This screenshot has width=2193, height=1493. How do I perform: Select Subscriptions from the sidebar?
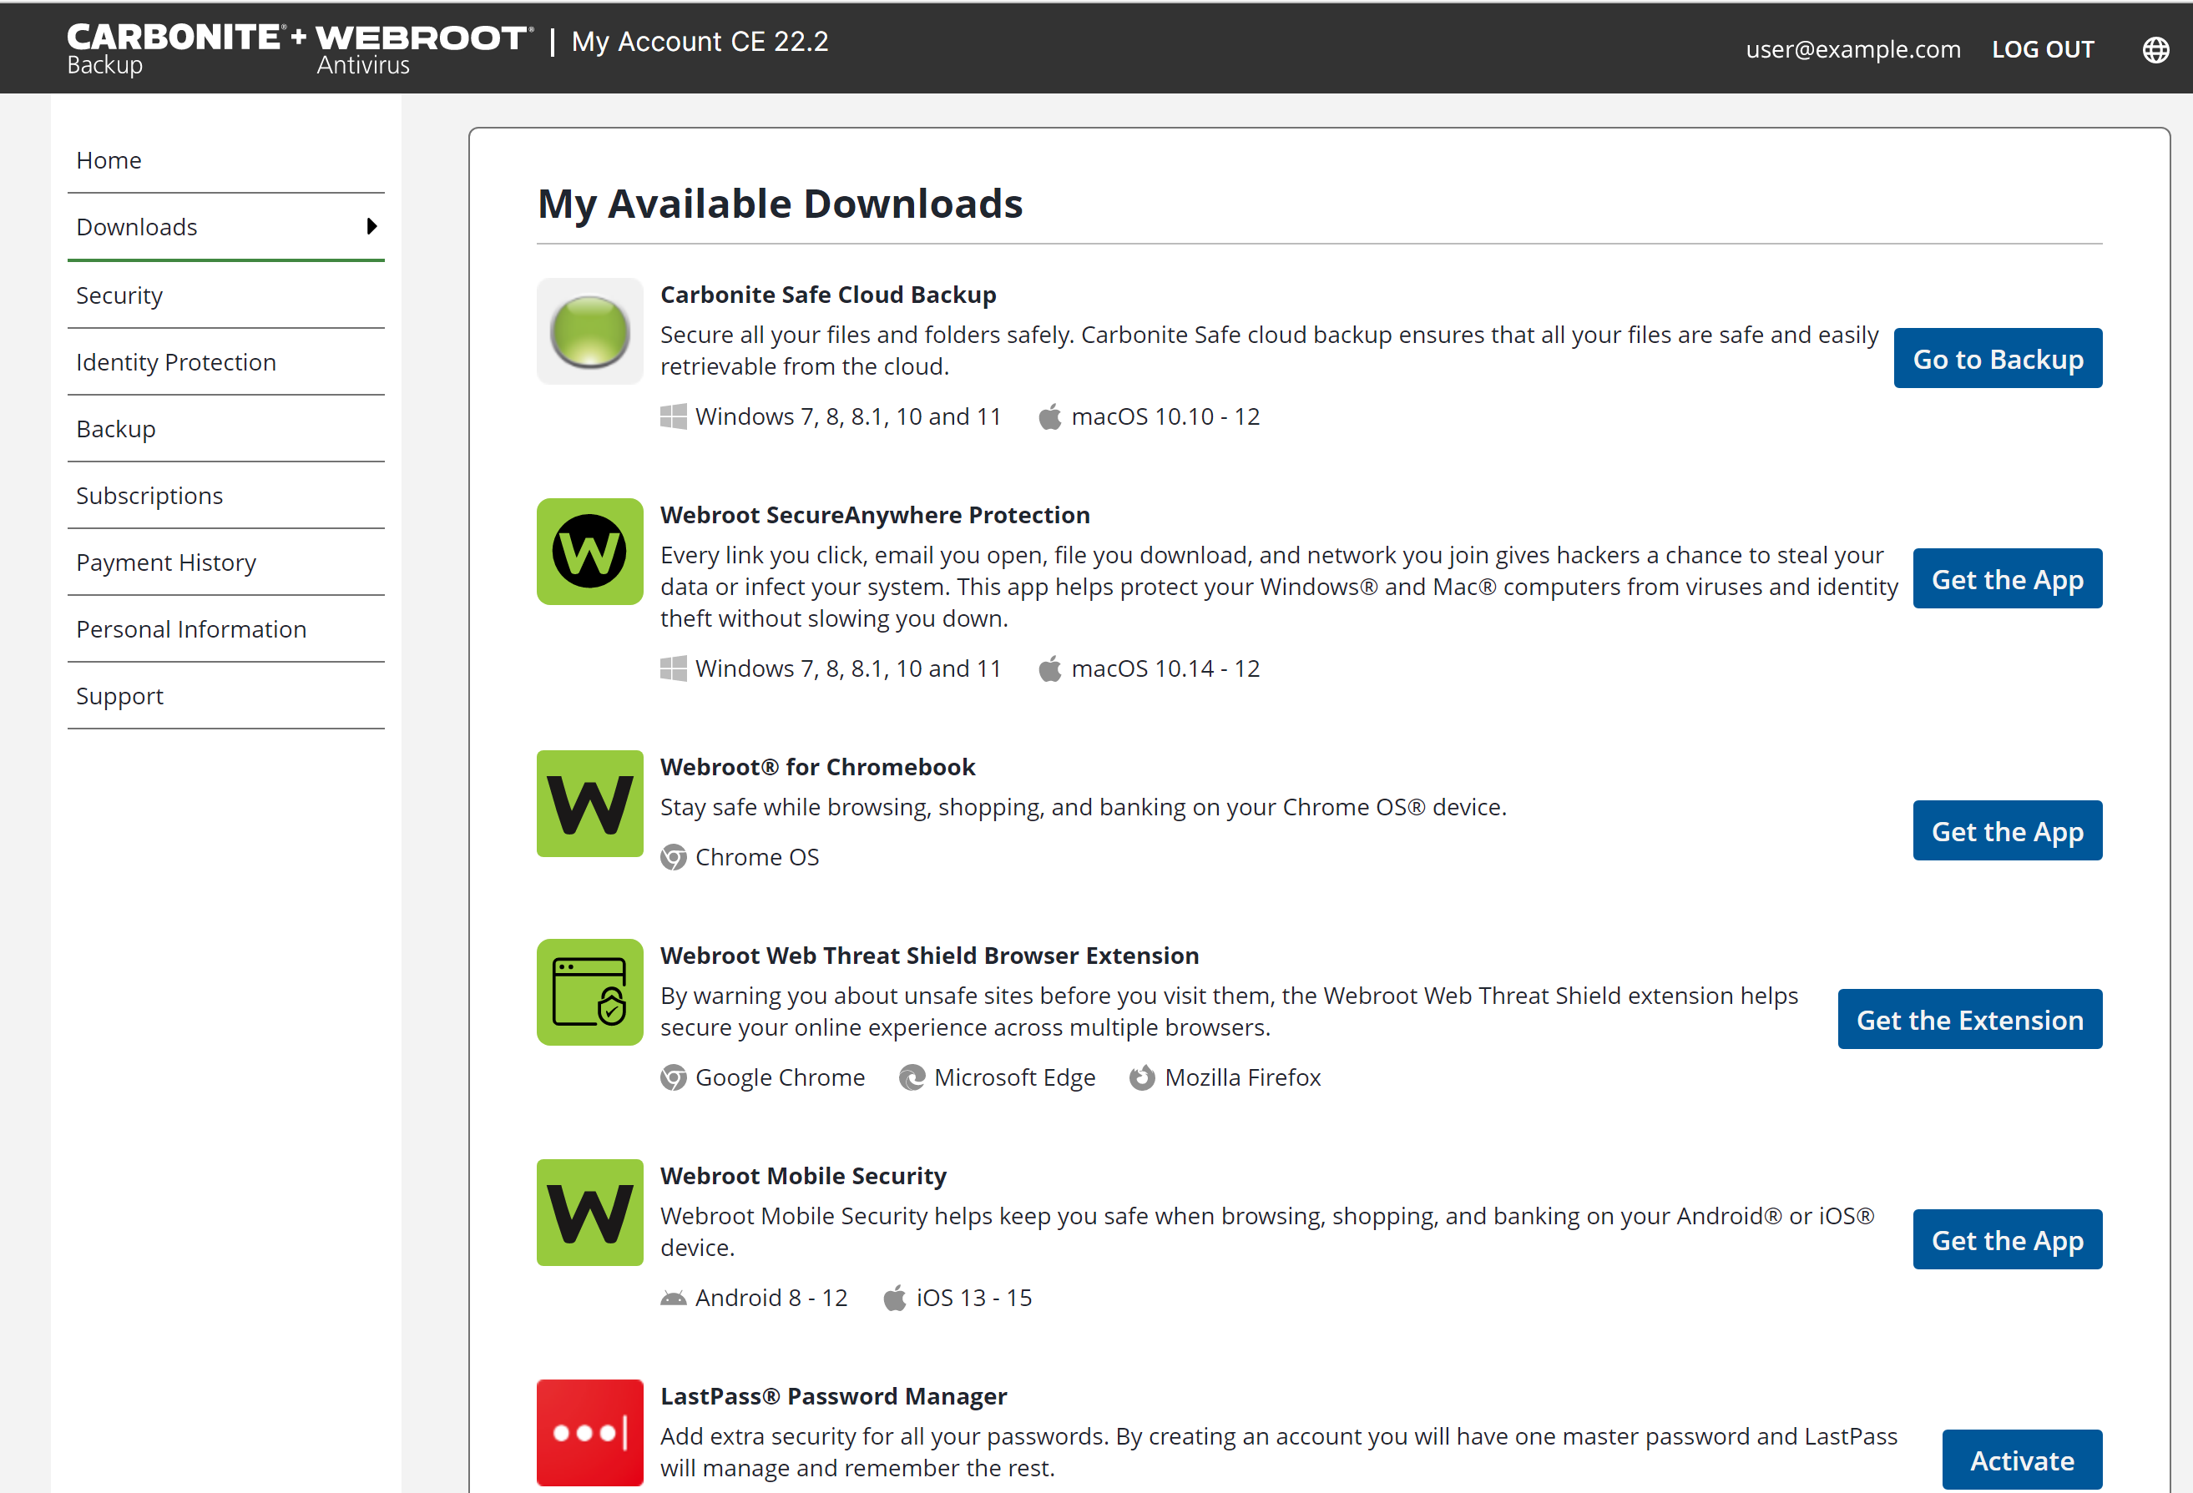150,496
